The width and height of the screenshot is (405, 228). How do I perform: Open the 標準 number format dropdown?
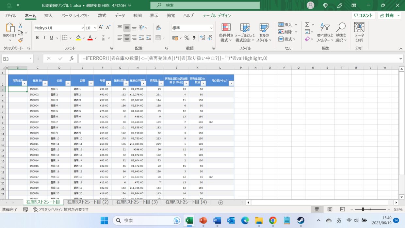point(211,28)
